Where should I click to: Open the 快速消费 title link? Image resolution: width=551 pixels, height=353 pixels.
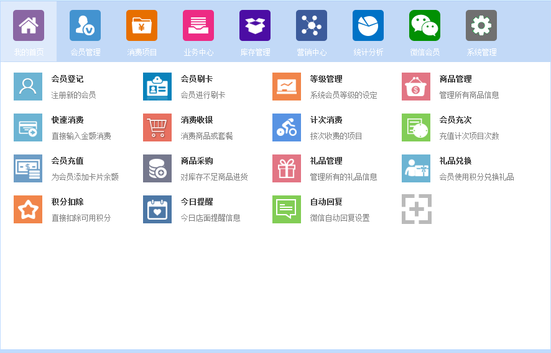click(x=67, y=120)
